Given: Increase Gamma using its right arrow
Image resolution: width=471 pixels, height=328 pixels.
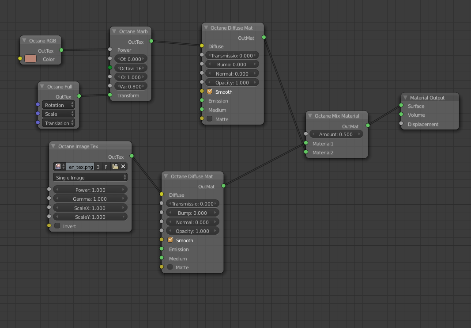Looking at the screenshot, I should click(x=123, y=199).
